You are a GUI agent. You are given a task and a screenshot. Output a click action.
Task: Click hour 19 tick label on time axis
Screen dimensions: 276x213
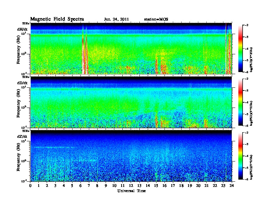tap(190, 186)
